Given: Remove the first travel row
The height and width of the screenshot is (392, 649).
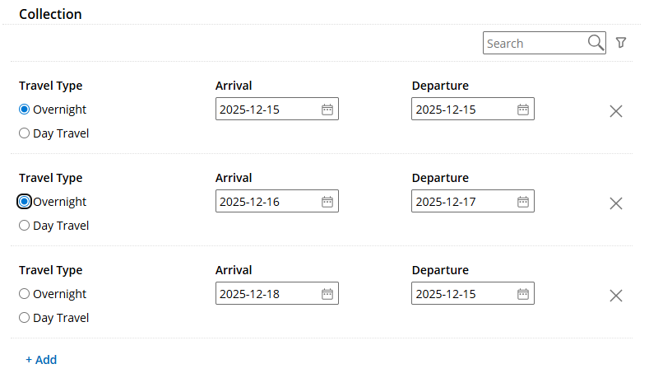Looking at the screenshot, I should pos(615,111).
